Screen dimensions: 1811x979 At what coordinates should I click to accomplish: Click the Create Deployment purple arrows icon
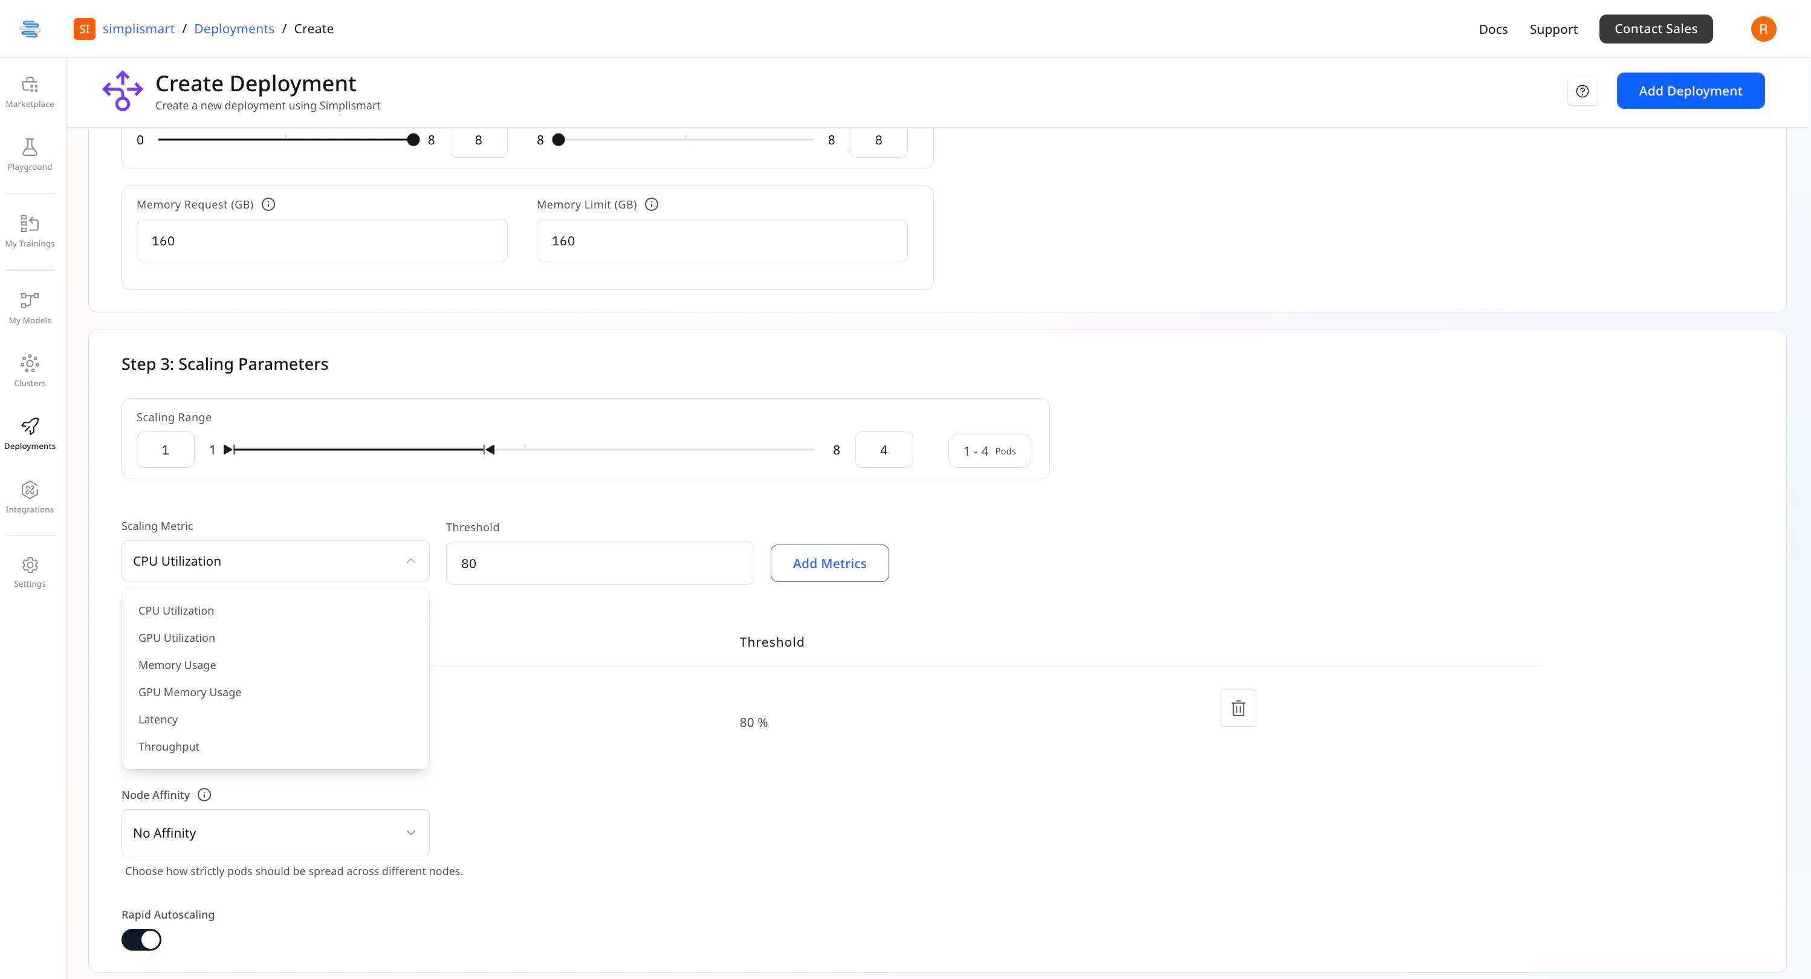point(123,91)
